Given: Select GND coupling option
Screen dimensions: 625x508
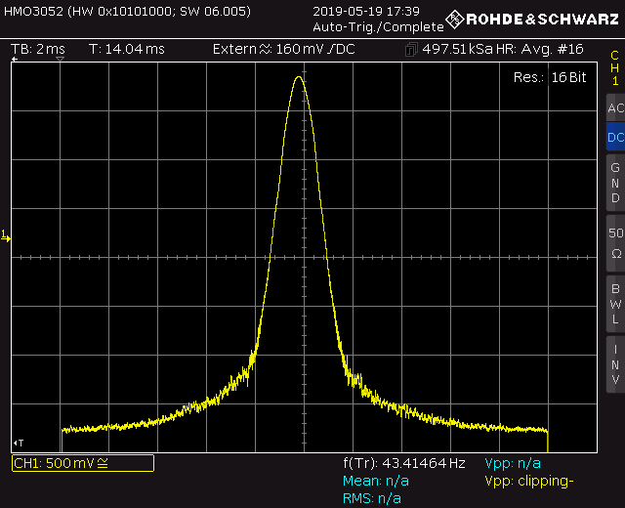Looking at the screenshot, I should [614, 183].
